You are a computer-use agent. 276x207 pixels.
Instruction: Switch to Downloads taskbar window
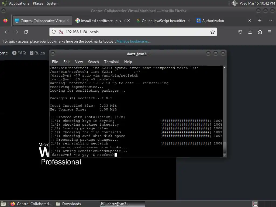pos(68,204)
